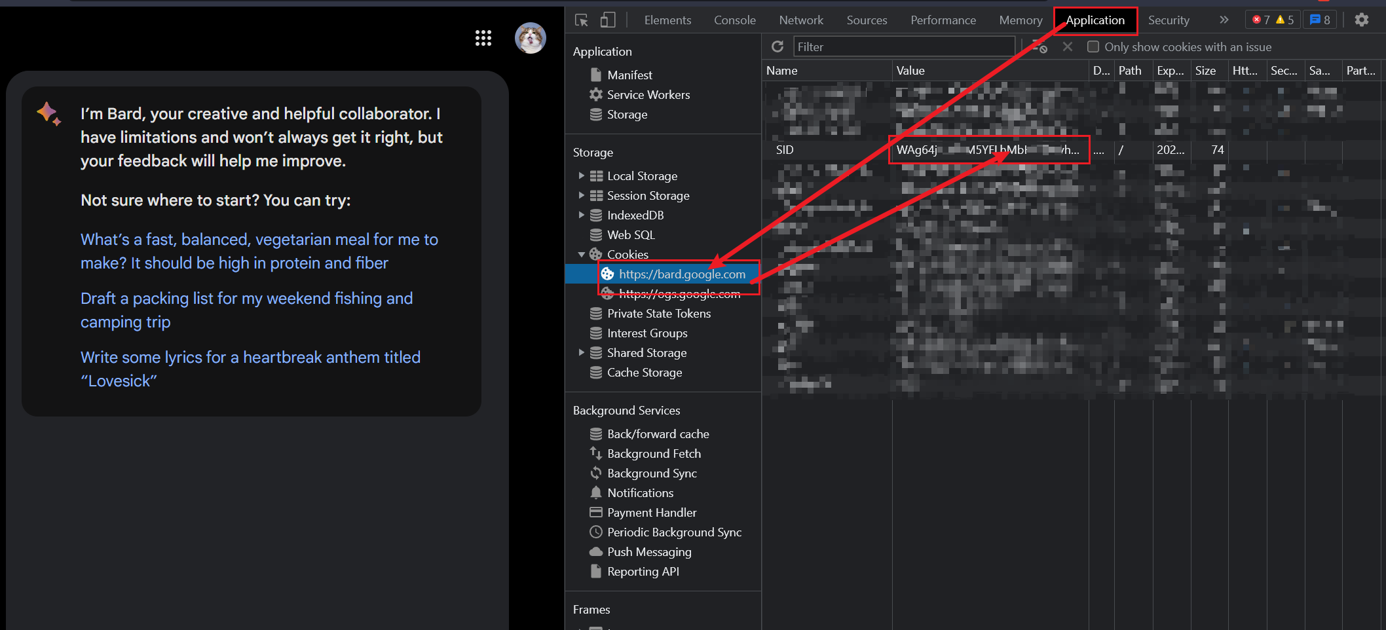Switch to the Sources tab
This screenshot has height=630, width=1386.
(x=867, y=20)
